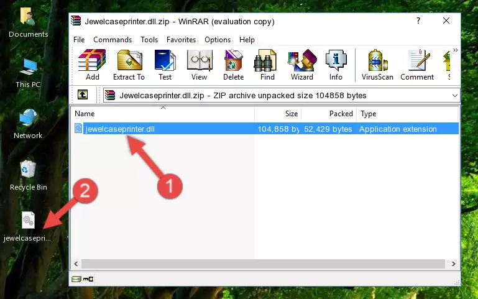The image size is (478, 299).
Task: Open the File menu
Action: (79, 40)
